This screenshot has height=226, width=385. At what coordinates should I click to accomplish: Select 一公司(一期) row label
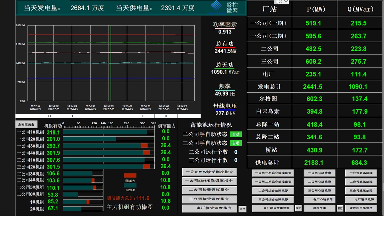268,23
